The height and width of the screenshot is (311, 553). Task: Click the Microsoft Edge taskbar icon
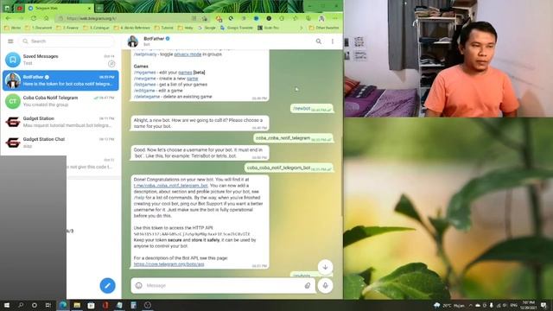click(x=63, y=305)
